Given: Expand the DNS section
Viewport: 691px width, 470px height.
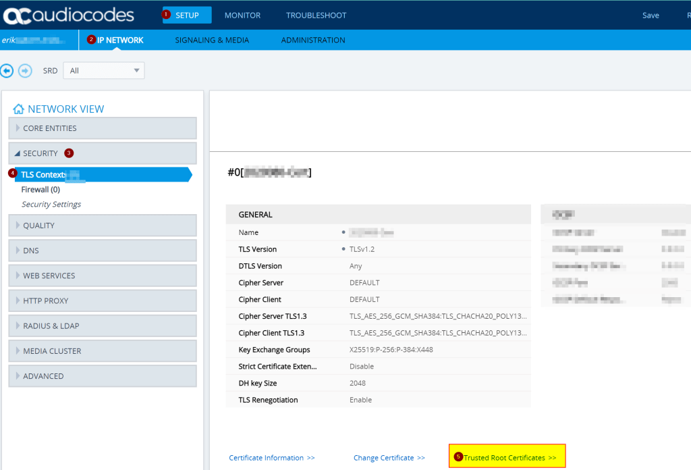Looking at the screenshot, I should point(103,251).
